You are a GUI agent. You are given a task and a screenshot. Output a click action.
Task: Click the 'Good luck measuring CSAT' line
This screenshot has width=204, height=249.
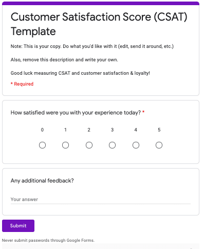click(80, 73)
